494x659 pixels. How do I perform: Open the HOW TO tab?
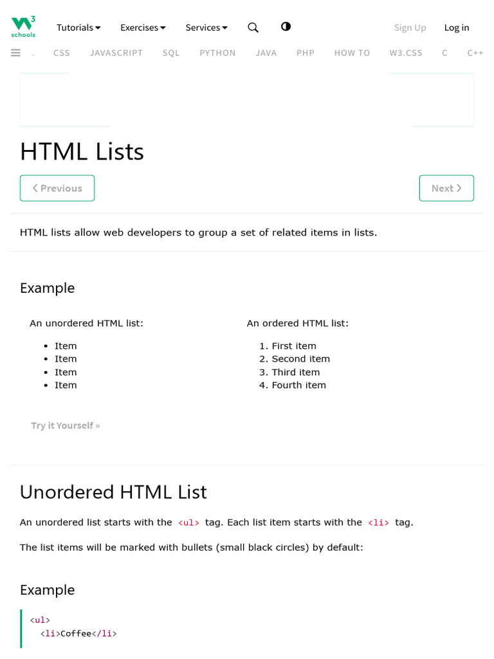pyautogui.click(x=352, y=53)
